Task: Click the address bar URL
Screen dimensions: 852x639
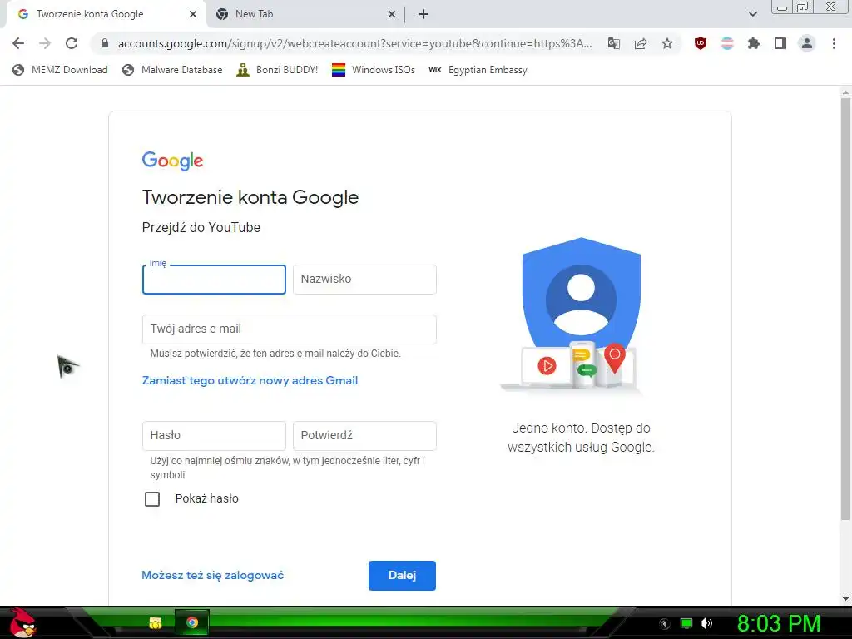Action: click(354, 43)
